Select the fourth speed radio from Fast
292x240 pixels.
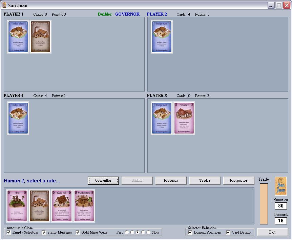click(x=143, y=232)
